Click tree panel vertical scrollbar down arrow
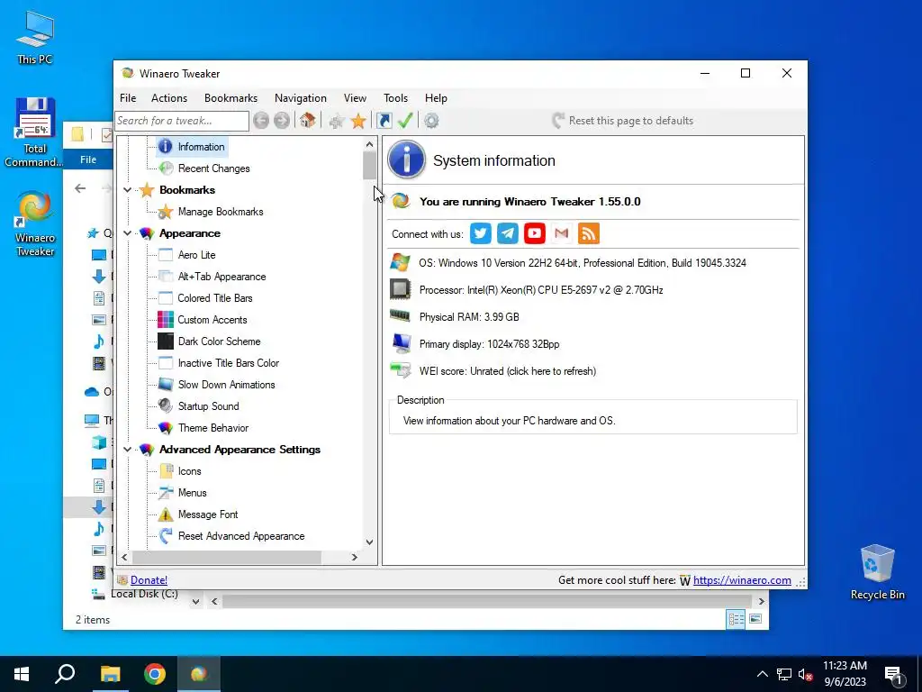 (369, 542)
